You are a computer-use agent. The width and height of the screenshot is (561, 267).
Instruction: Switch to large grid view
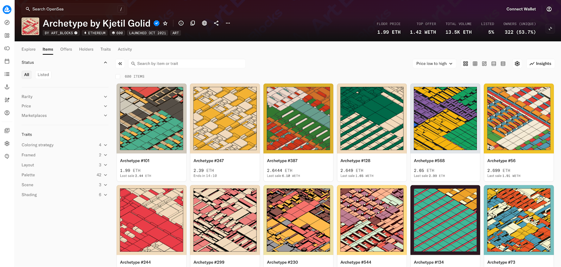[466, 64]
